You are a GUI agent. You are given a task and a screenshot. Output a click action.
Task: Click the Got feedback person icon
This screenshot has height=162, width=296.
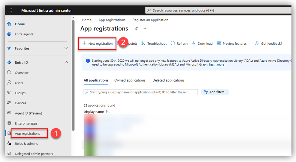click(257, 43)
